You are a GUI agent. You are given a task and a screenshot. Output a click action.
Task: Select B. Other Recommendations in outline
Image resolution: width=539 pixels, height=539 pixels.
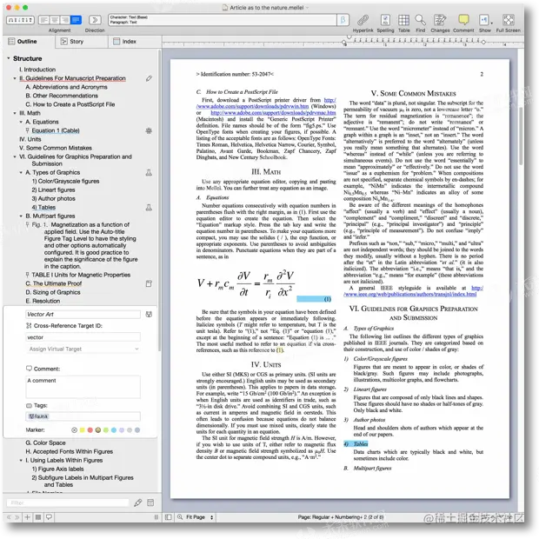(62, 96)
